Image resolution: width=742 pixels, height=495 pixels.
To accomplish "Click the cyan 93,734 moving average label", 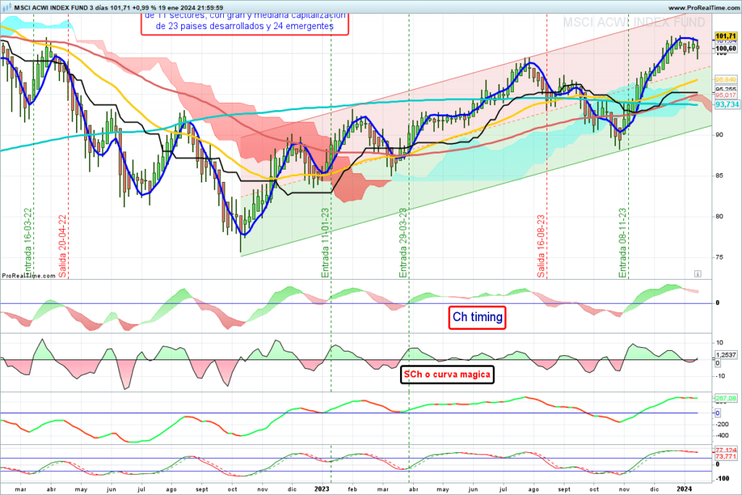I will coord(726,104).
